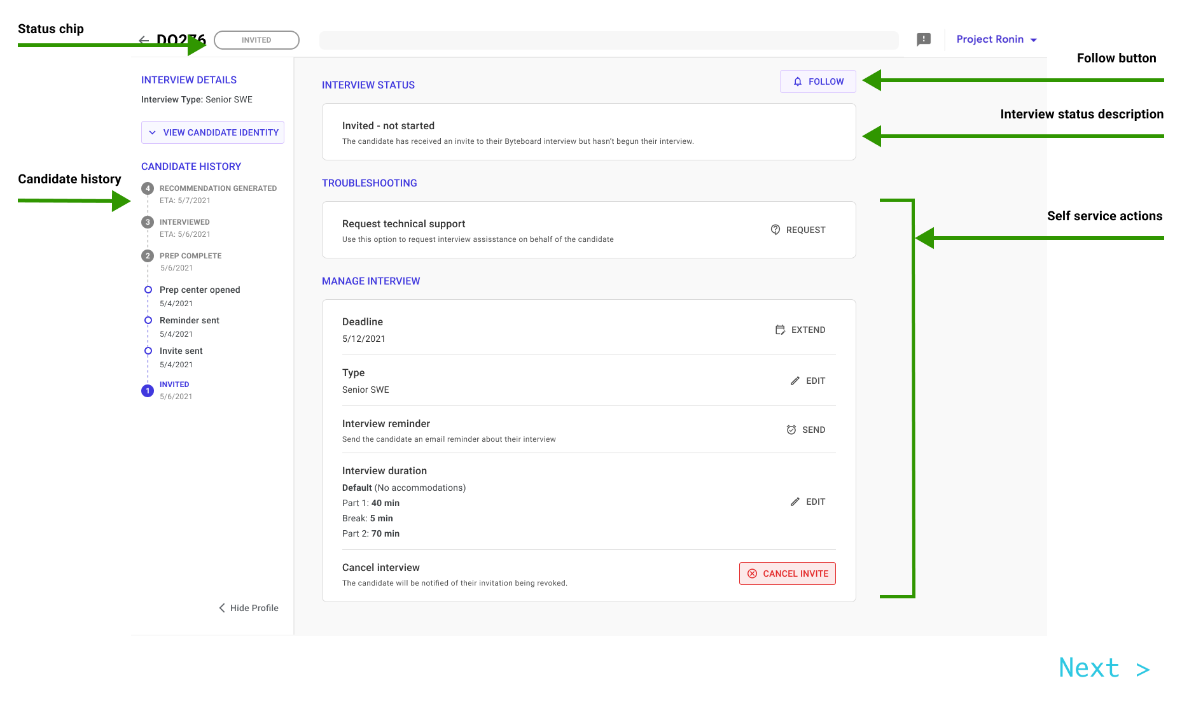Click the empty search bar at top
This screenshot has width=1182, height=704.
tap(608, 40)
